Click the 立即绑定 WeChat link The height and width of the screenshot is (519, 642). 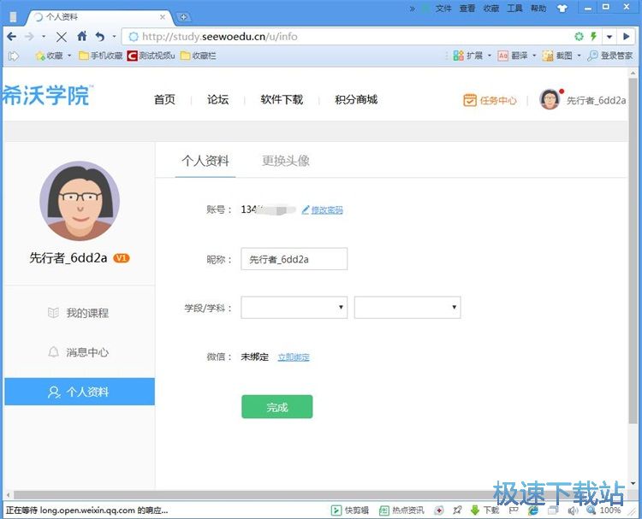(x=294, y=357)
